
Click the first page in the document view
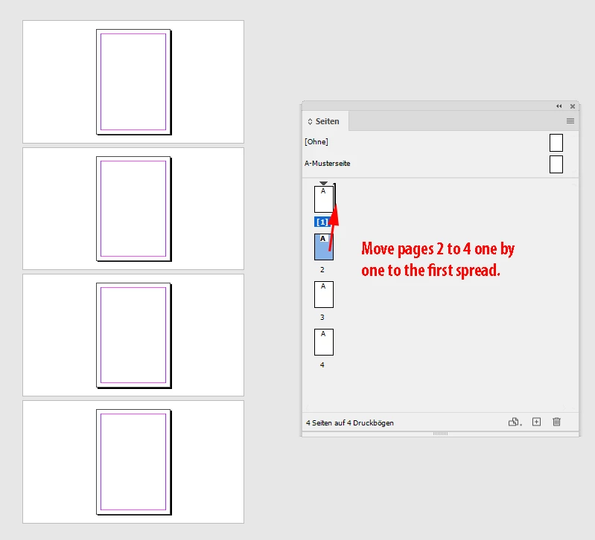coord(133,82)
